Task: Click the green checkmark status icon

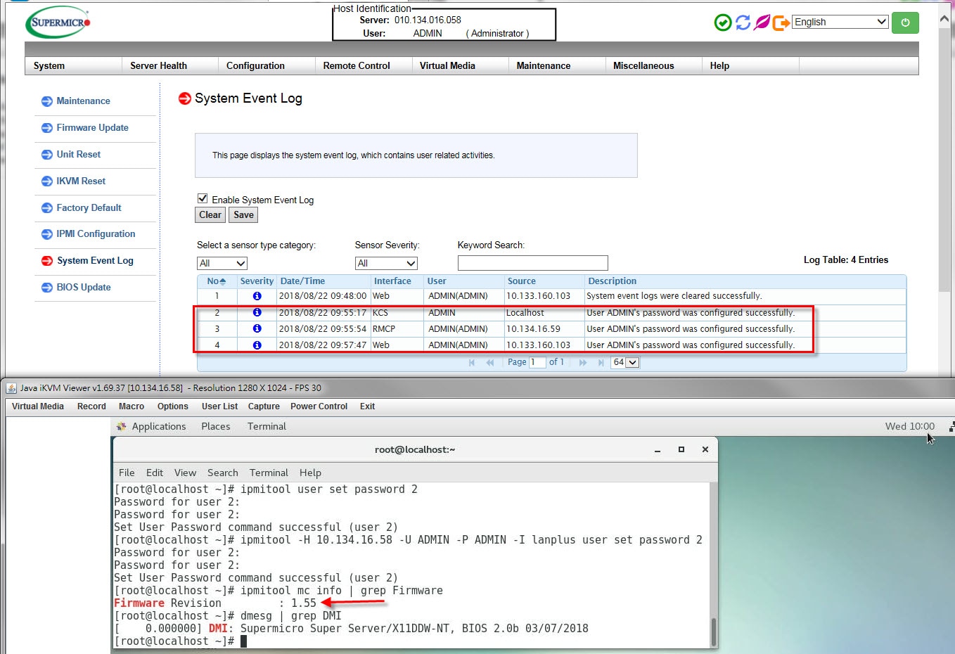Action: (x=723, y=23)
